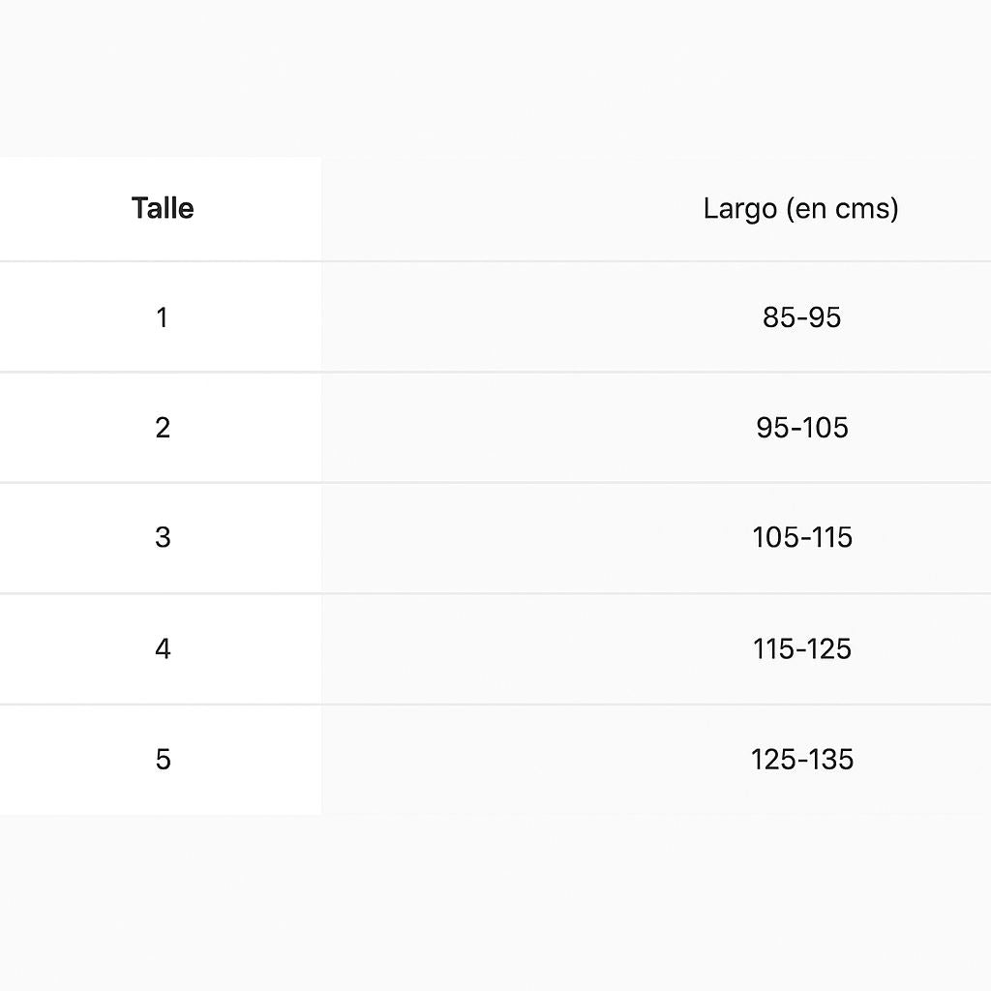Choose the size number matching 85-95 cms

click(162, 317)
